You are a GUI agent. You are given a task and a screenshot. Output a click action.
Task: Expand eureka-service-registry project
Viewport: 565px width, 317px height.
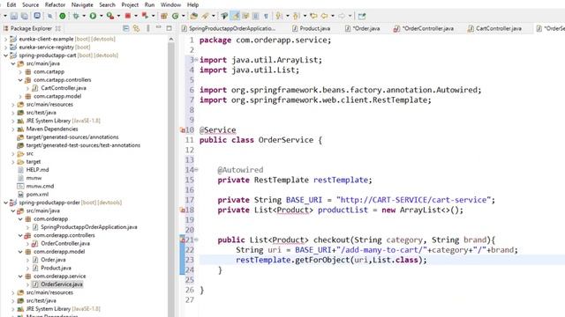[5, 47]
